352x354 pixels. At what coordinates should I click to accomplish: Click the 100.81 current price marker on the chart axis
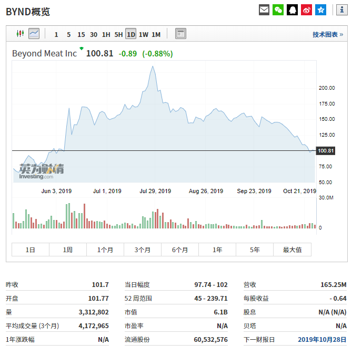pyautogui.click(x=326, y=150)
